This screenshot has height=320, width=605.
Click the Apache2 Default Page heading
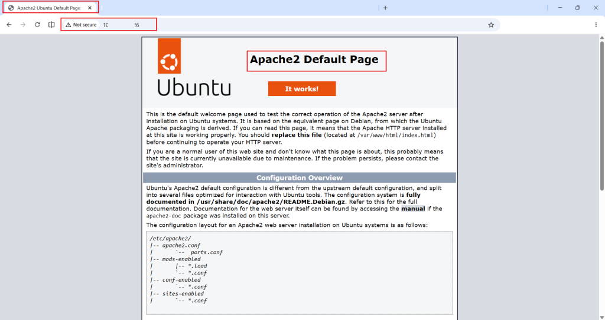[314, 60]
